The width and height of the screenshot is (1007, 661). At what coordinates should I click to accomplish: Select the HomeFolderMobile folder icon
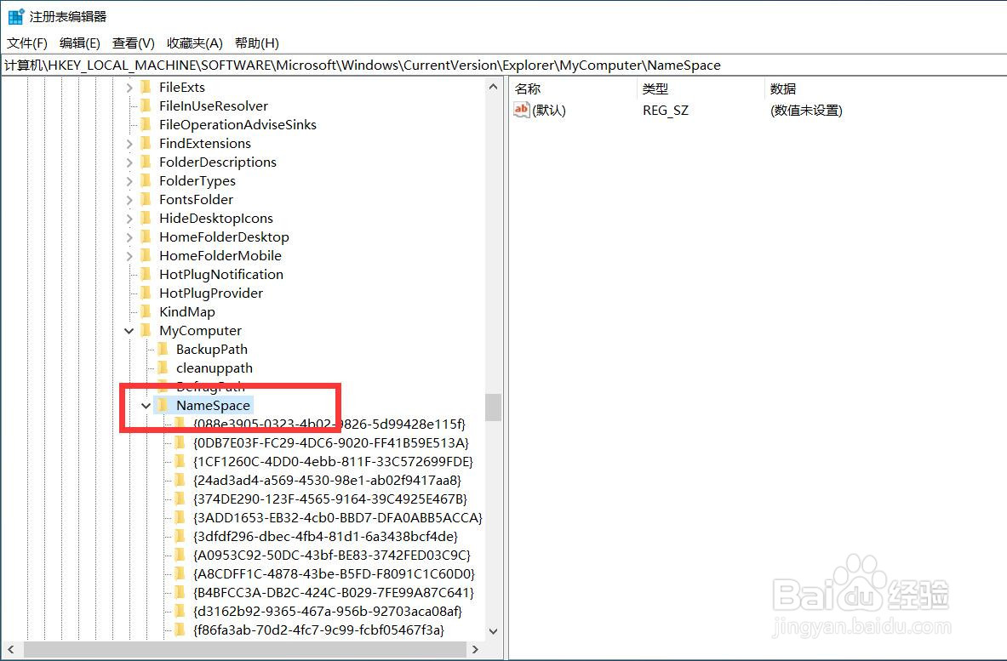[146, 255]
